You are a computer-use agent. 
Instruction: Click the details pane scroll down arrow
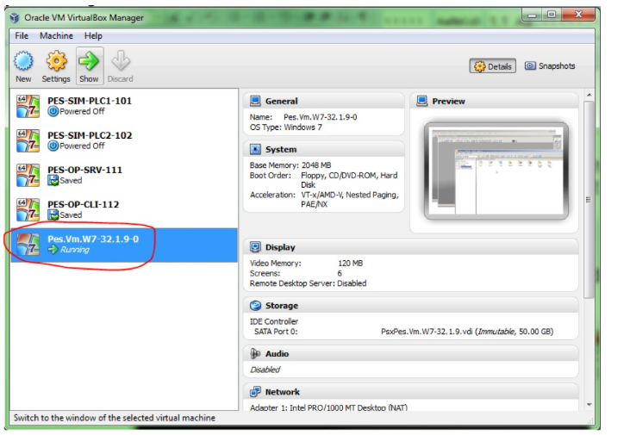pyautogui.click(x=589, y=405)
